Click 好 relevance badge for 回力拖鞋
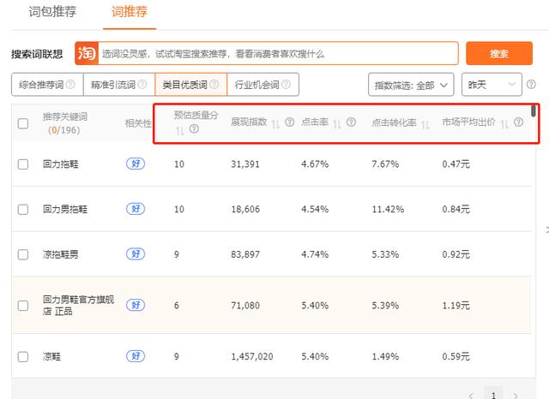The height and width of the screenshot is (399, 549). 136,164
